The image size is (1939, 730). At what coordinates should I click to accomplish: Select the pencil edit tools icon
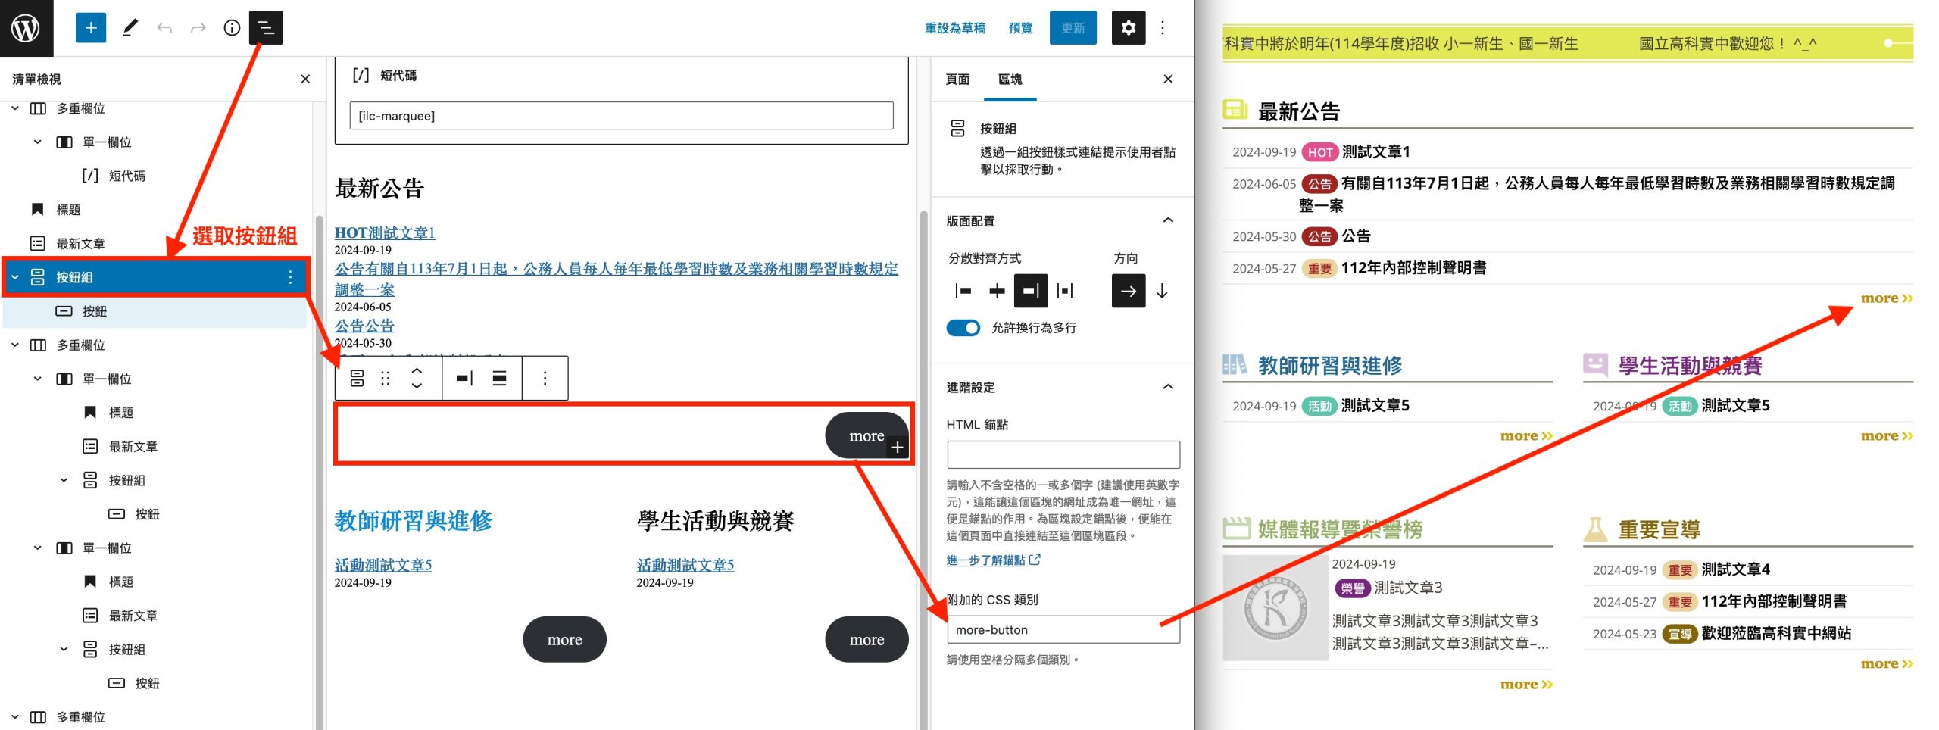[130, 28]
